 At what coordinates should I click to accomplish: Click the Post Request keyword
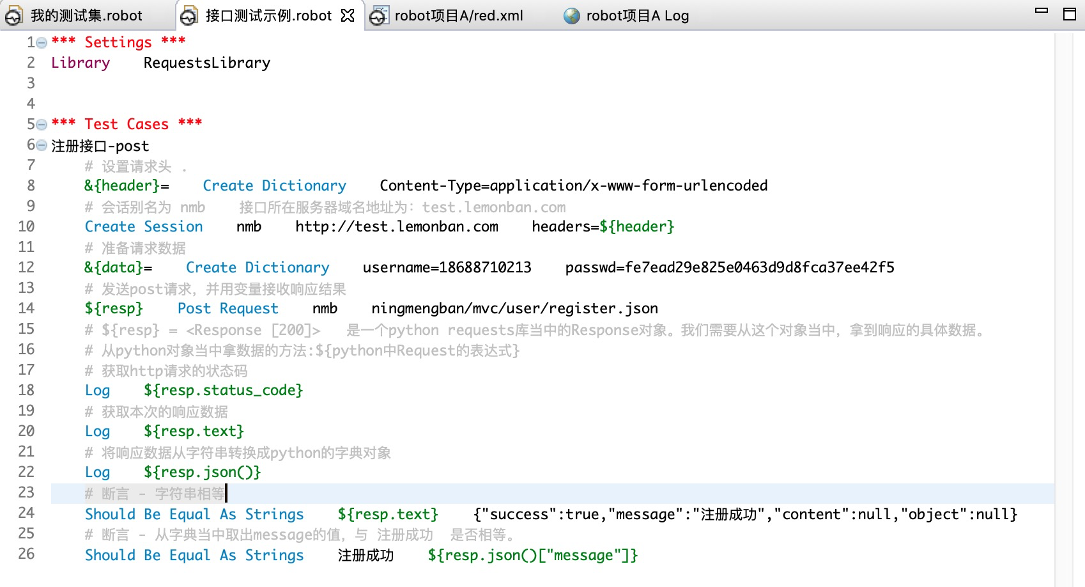227,308
